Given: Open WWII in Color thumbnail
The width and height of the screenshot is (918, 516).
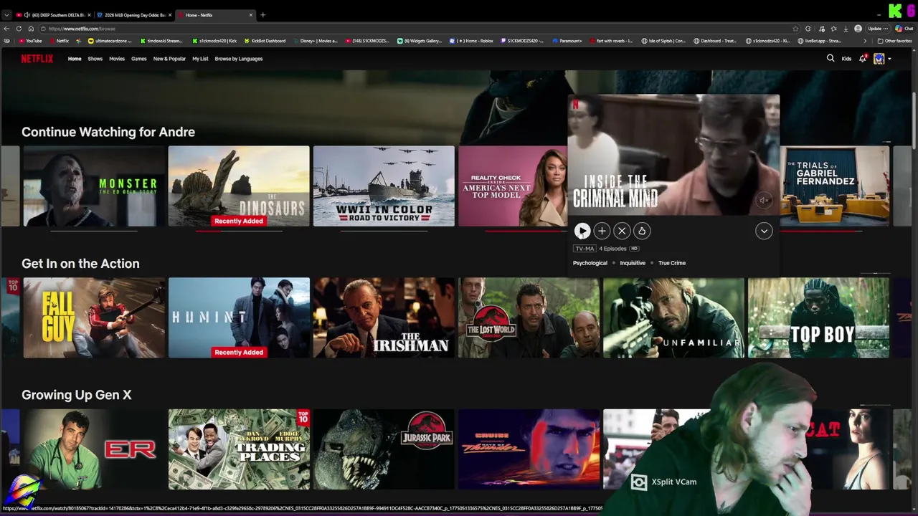Looking at the screenshot, I should click(x=384, y=186).
